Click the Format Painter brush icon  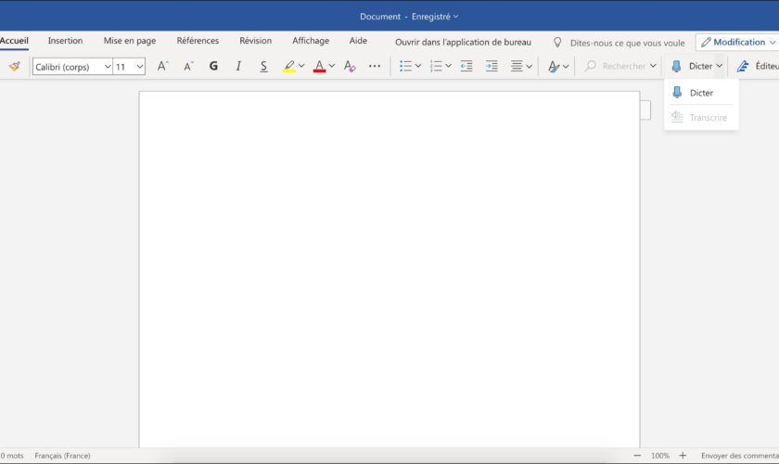click(14, 66)
